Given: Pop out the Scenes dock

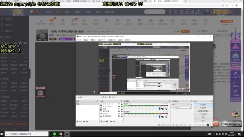Looking at the screenshot, I should point(98,101).
